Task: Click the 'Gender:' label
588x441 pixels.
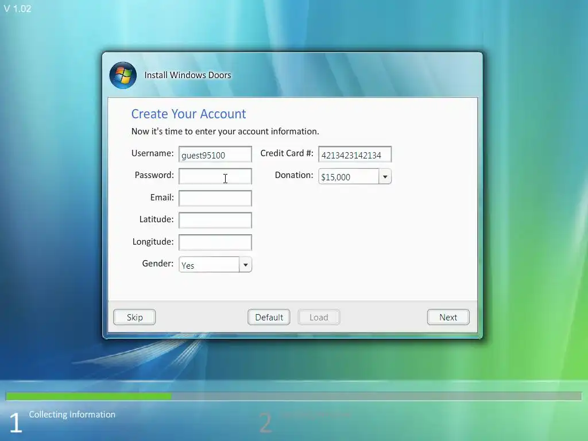Action: coord(158,263)
